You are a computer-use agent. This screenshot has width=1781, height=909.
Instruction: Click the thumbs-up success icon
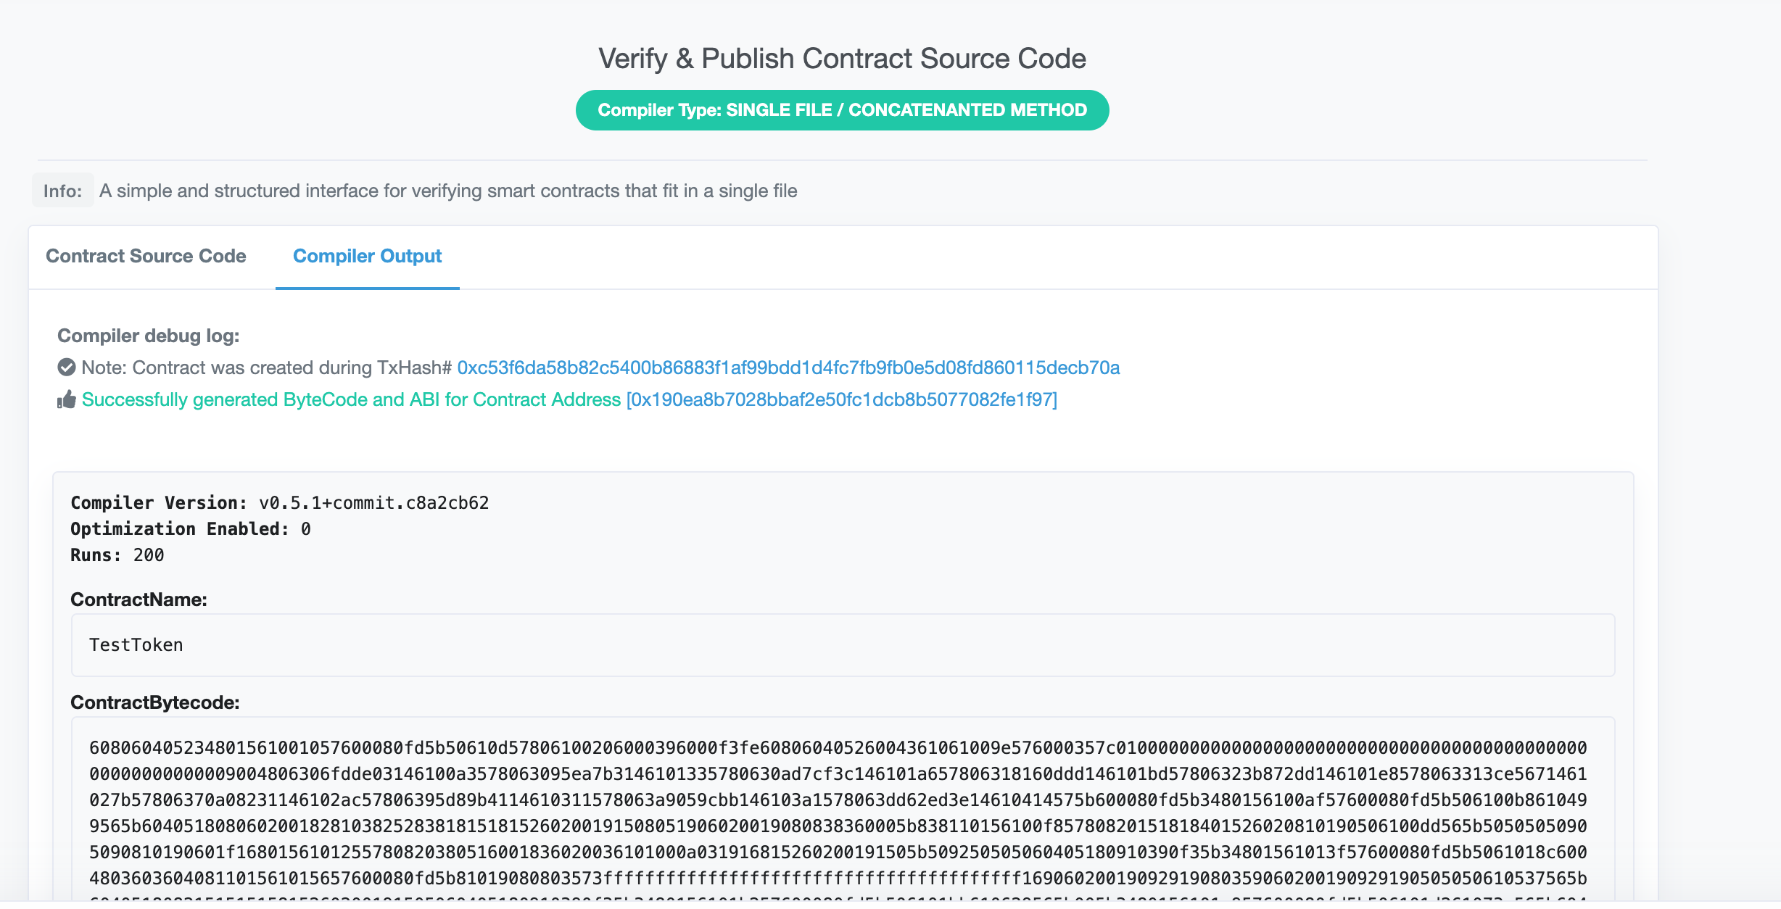(x=67, y=399)
